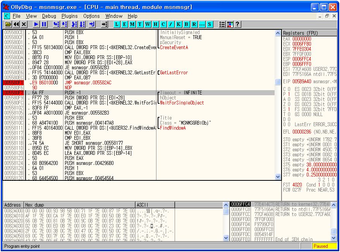Viewport: 340px width, 252px height.
Task: Open Debugging options list icon
Action: tap(222, 24)
